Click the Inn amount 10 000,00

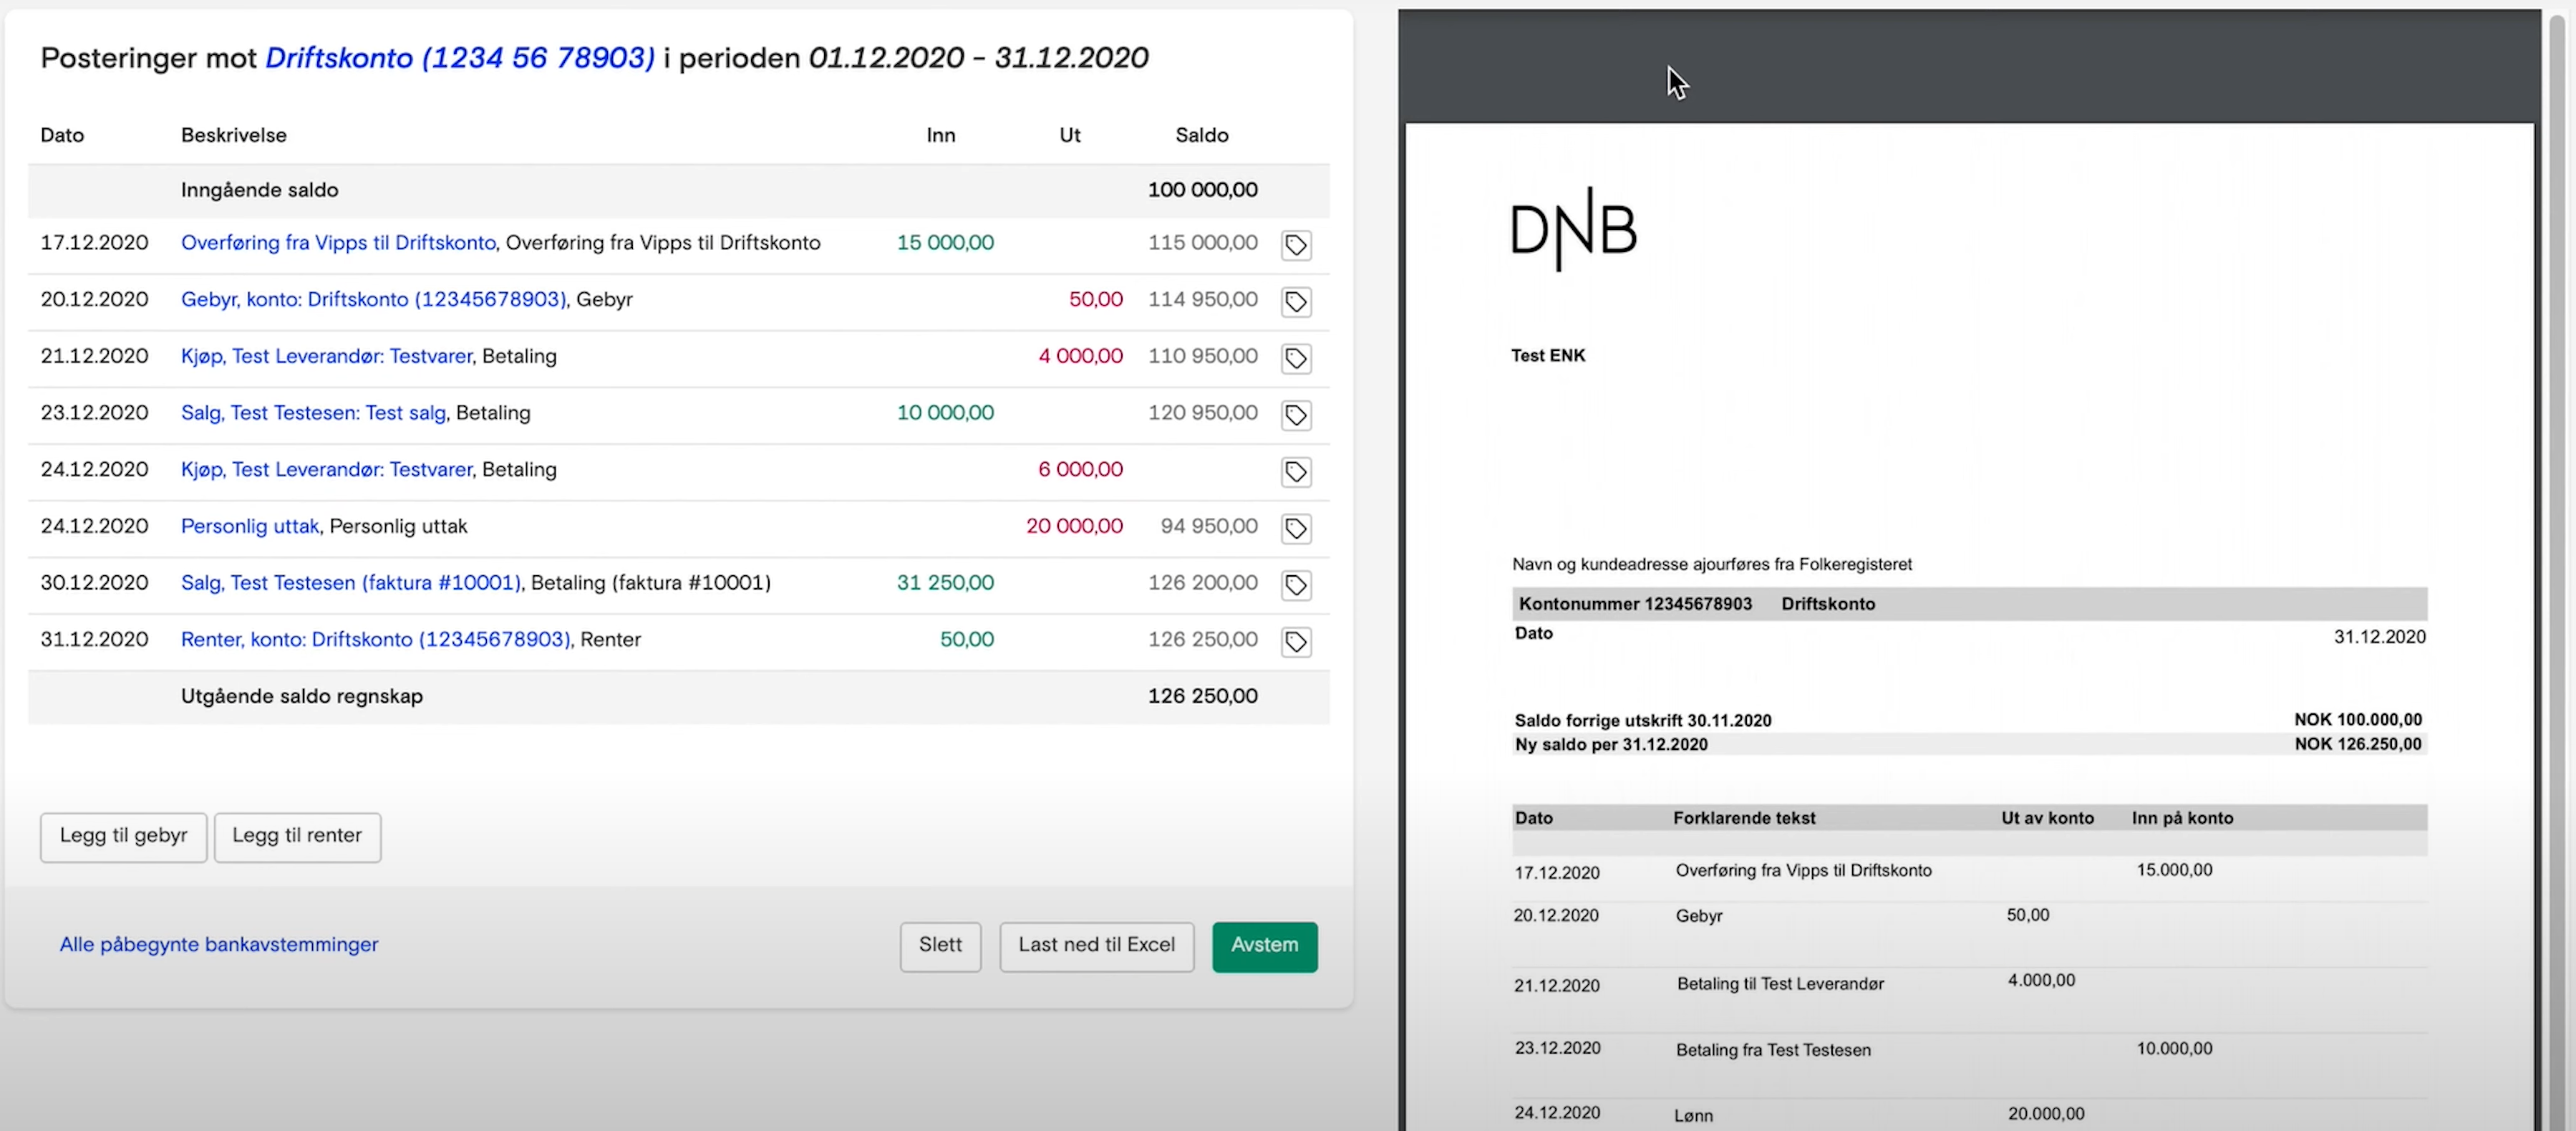tap(945, 413)
